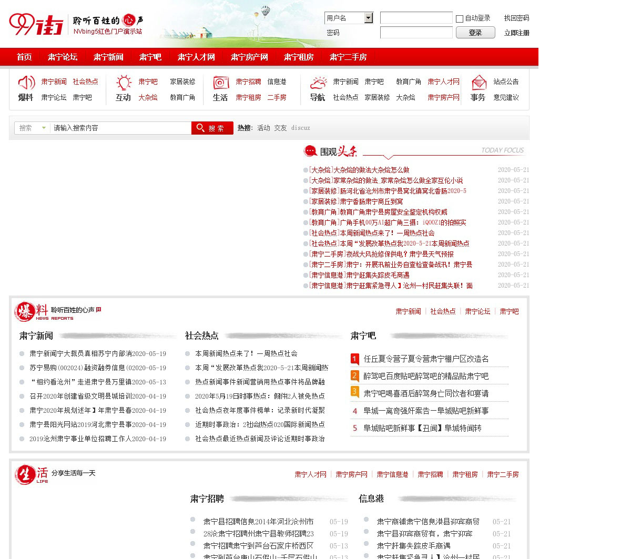Open the 肃宁人才网 navigation tab

click(196, 57)
